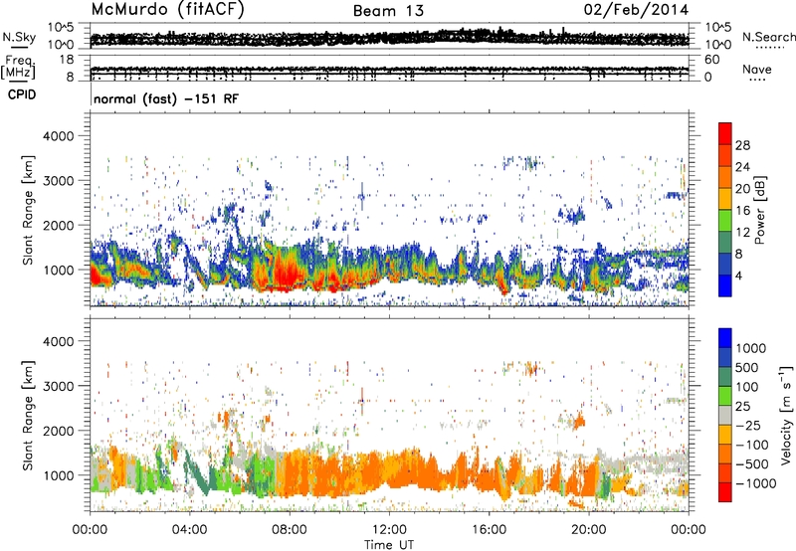Click the '20:00' time axis tick label

coord(588,530)
